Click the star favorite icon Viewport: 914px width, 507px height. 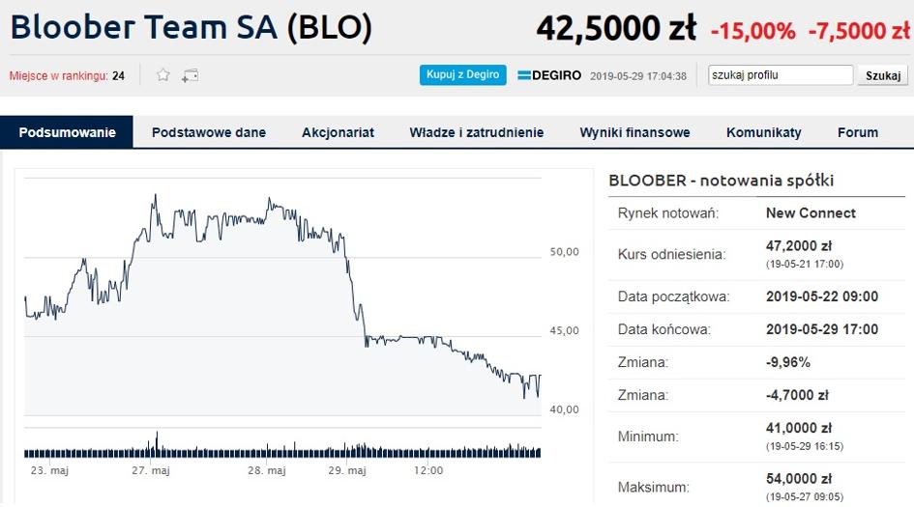point(163,75)
